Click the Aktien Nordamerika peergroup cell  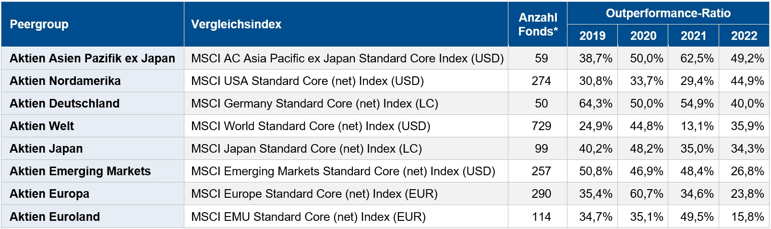pos(65,81)
